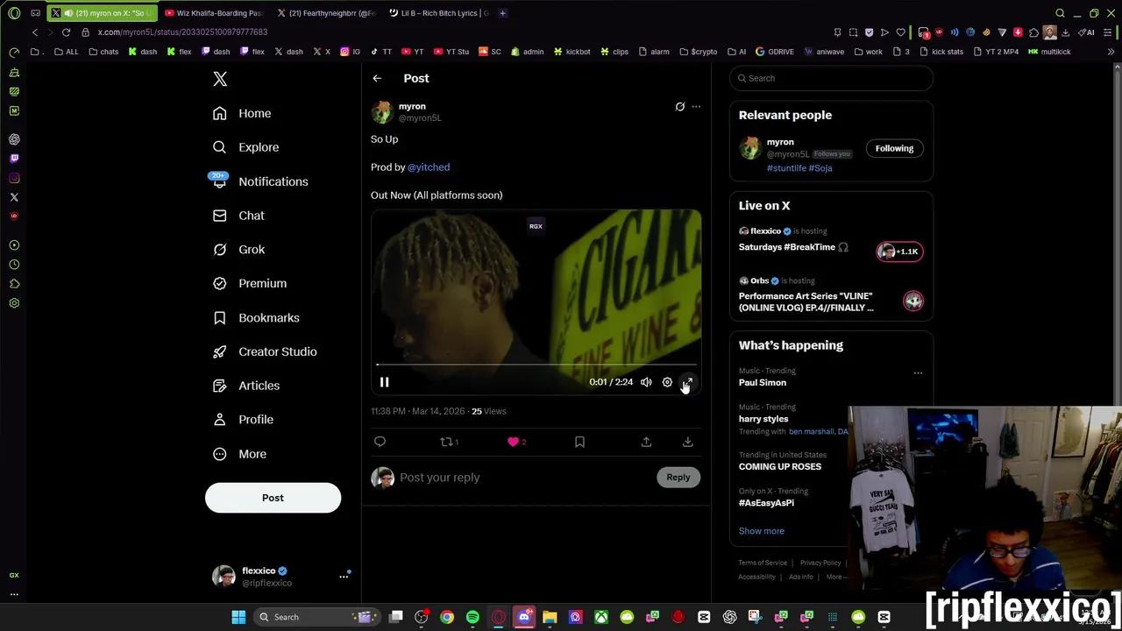Open Creator Studio
Screen dimensions: 1122x631
click(x=266, y=351)
